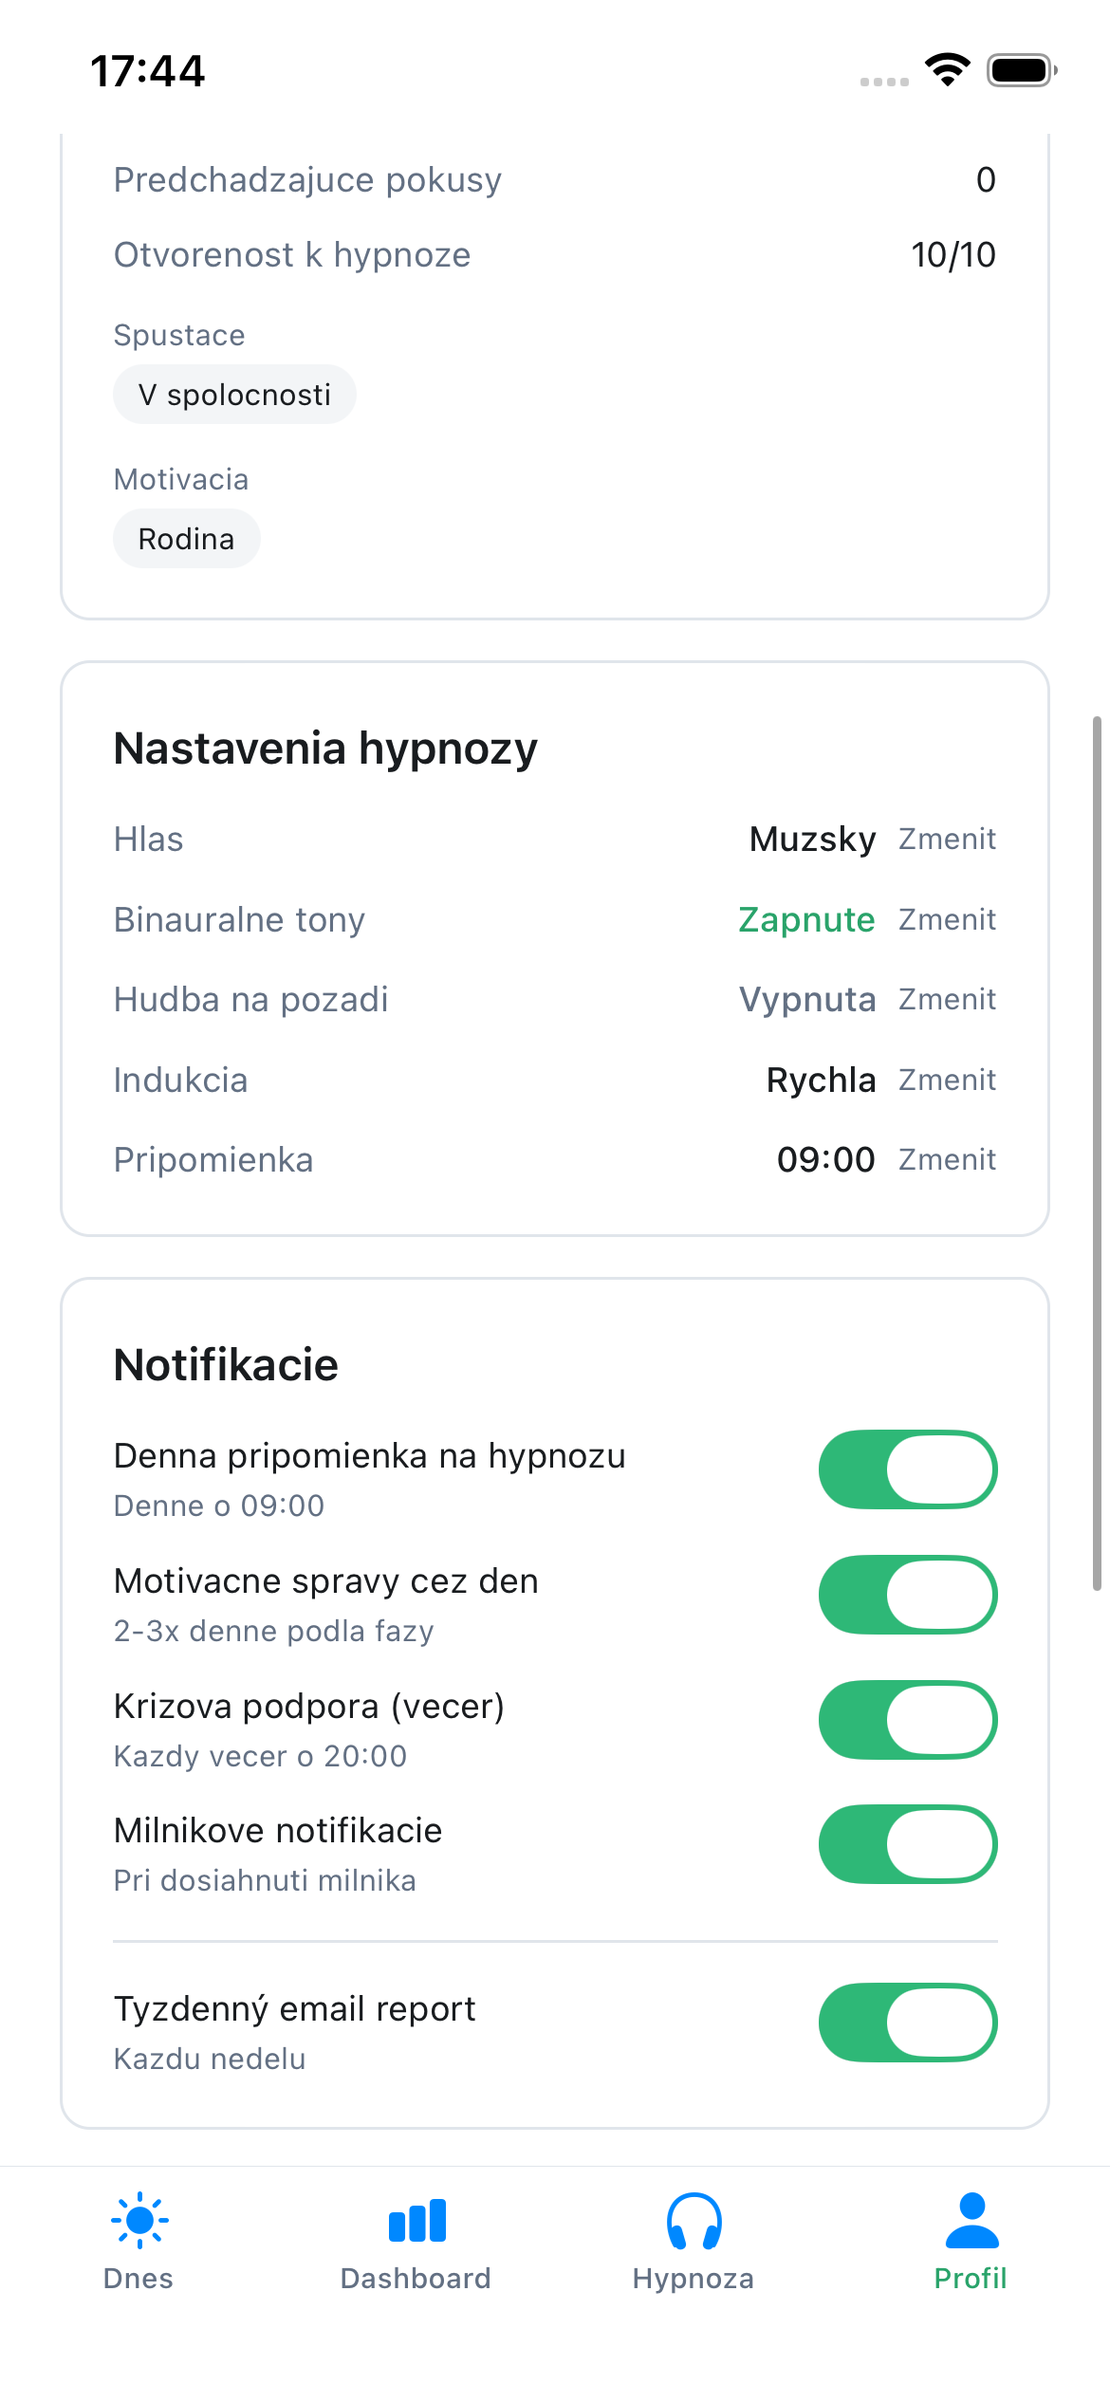Tap the Hypnoza headphones icon
The image size is (1110, 2402).
point(693,2220)
